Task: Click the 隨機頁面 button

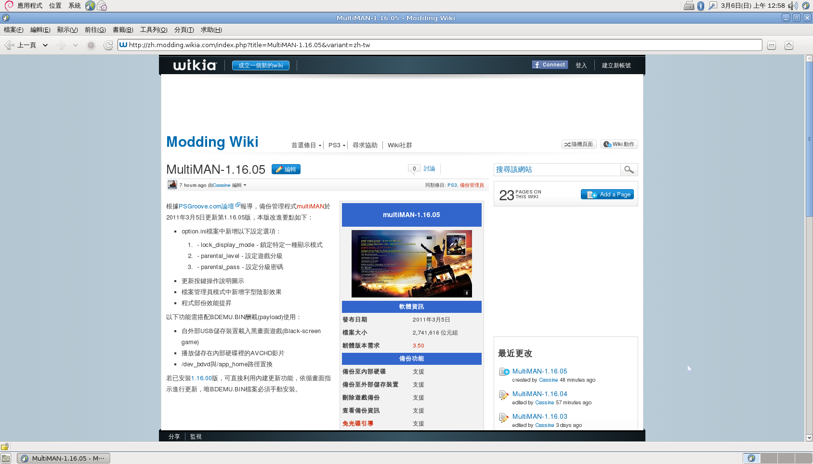Action: (x=579, y=144)
